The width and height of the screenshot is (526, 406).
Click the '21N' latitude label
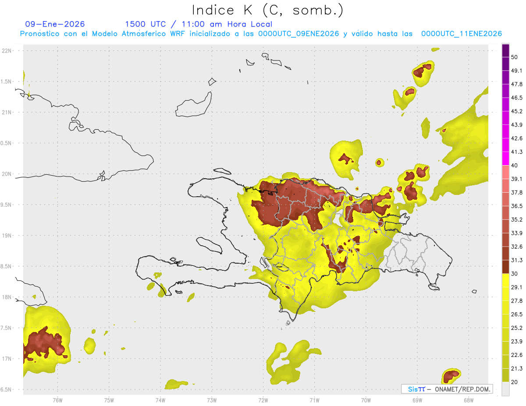click(7, 112)
